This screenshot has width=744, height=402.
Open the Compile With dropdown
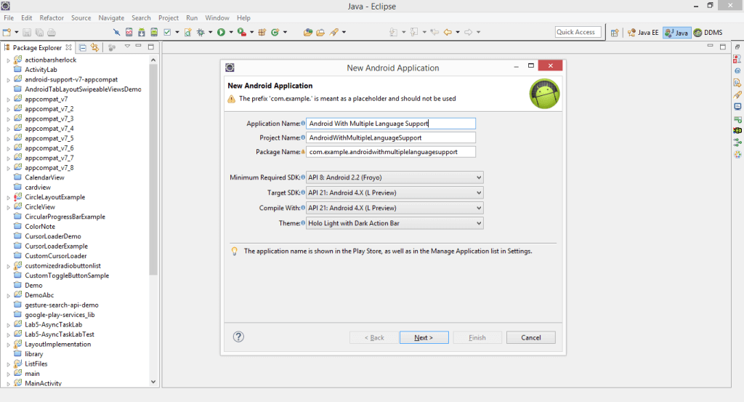pos(395,208)
